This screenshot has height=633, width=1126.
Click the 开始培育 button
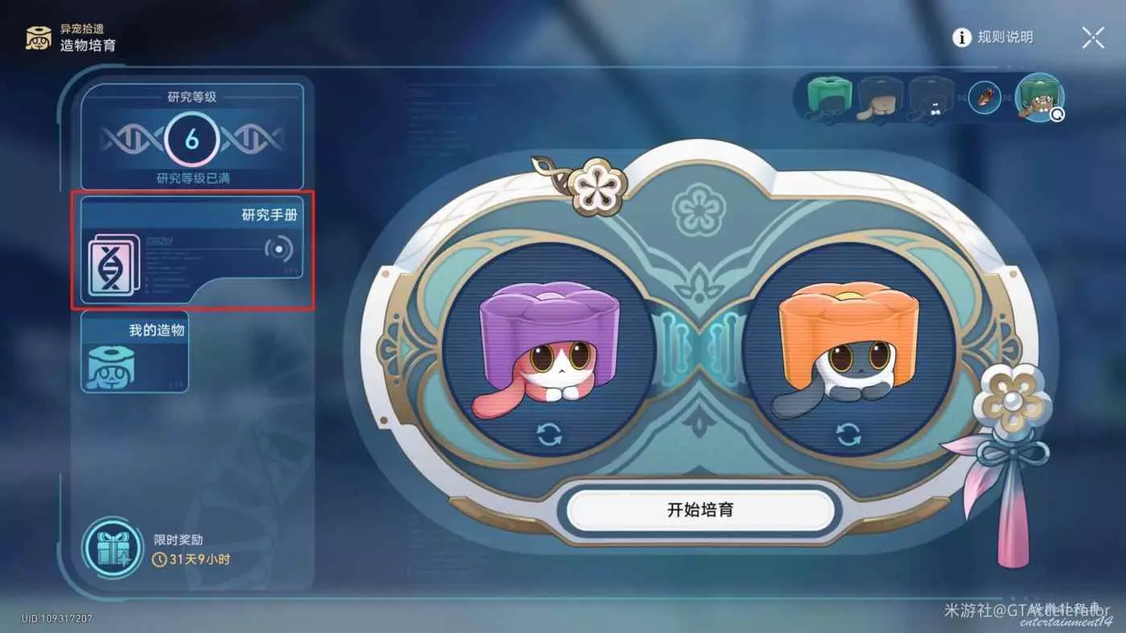tap(701, 509)
